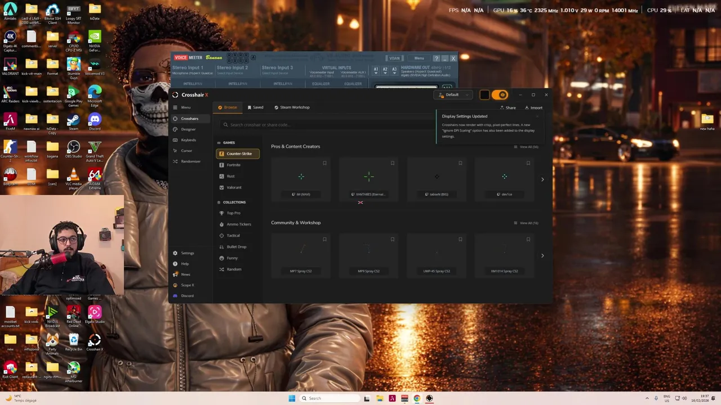
Task: Open Voicemod V3 desktop shortcut
Action: pyautogui.click(x=95, y=67)
